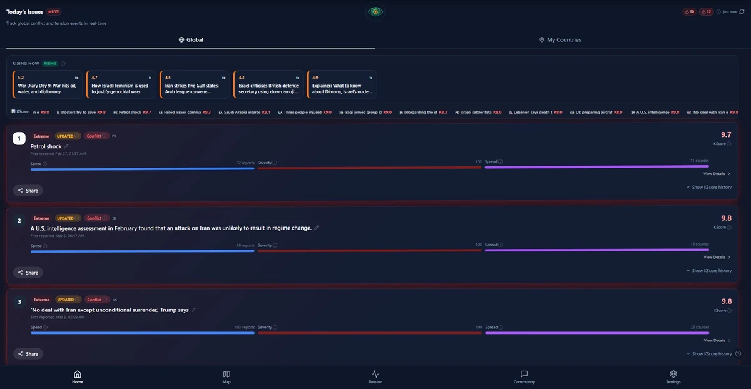Click the alert badge showing 12
Viewport: 751px width, 389px height.
tap(706, 11)
